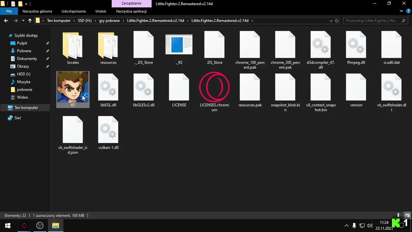Select vulkan-1.dll file

[108, 133]
